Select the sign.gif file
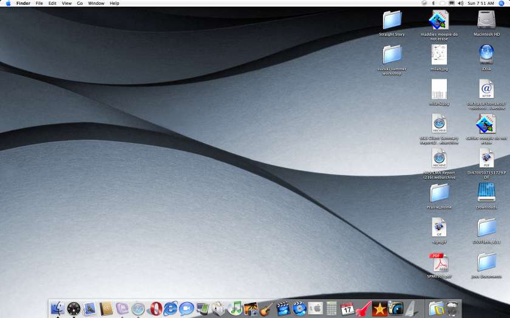The image size is (510, 318). 439,227
